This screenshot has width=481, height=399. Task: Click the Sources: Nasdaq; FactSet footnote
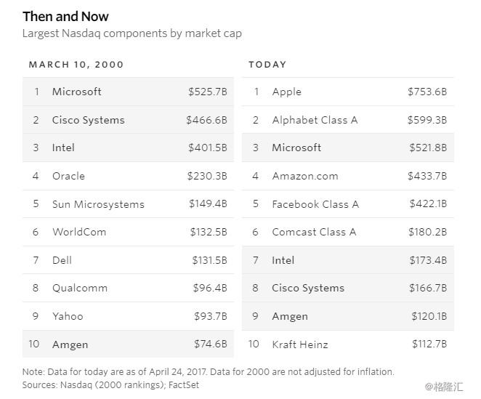pos(110,385)
